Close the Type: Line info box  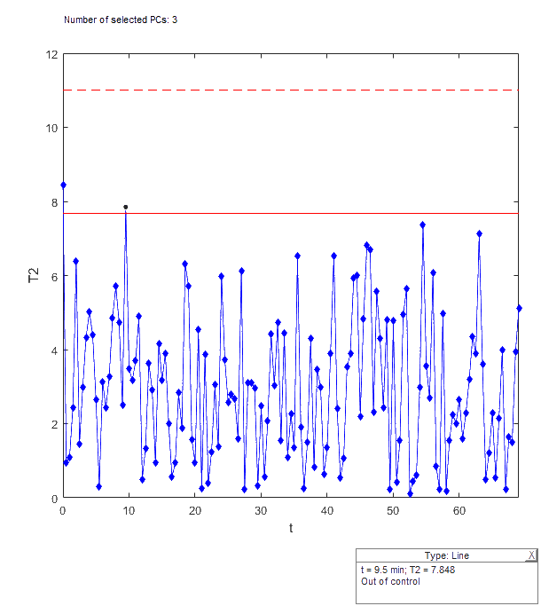point(531,555)
